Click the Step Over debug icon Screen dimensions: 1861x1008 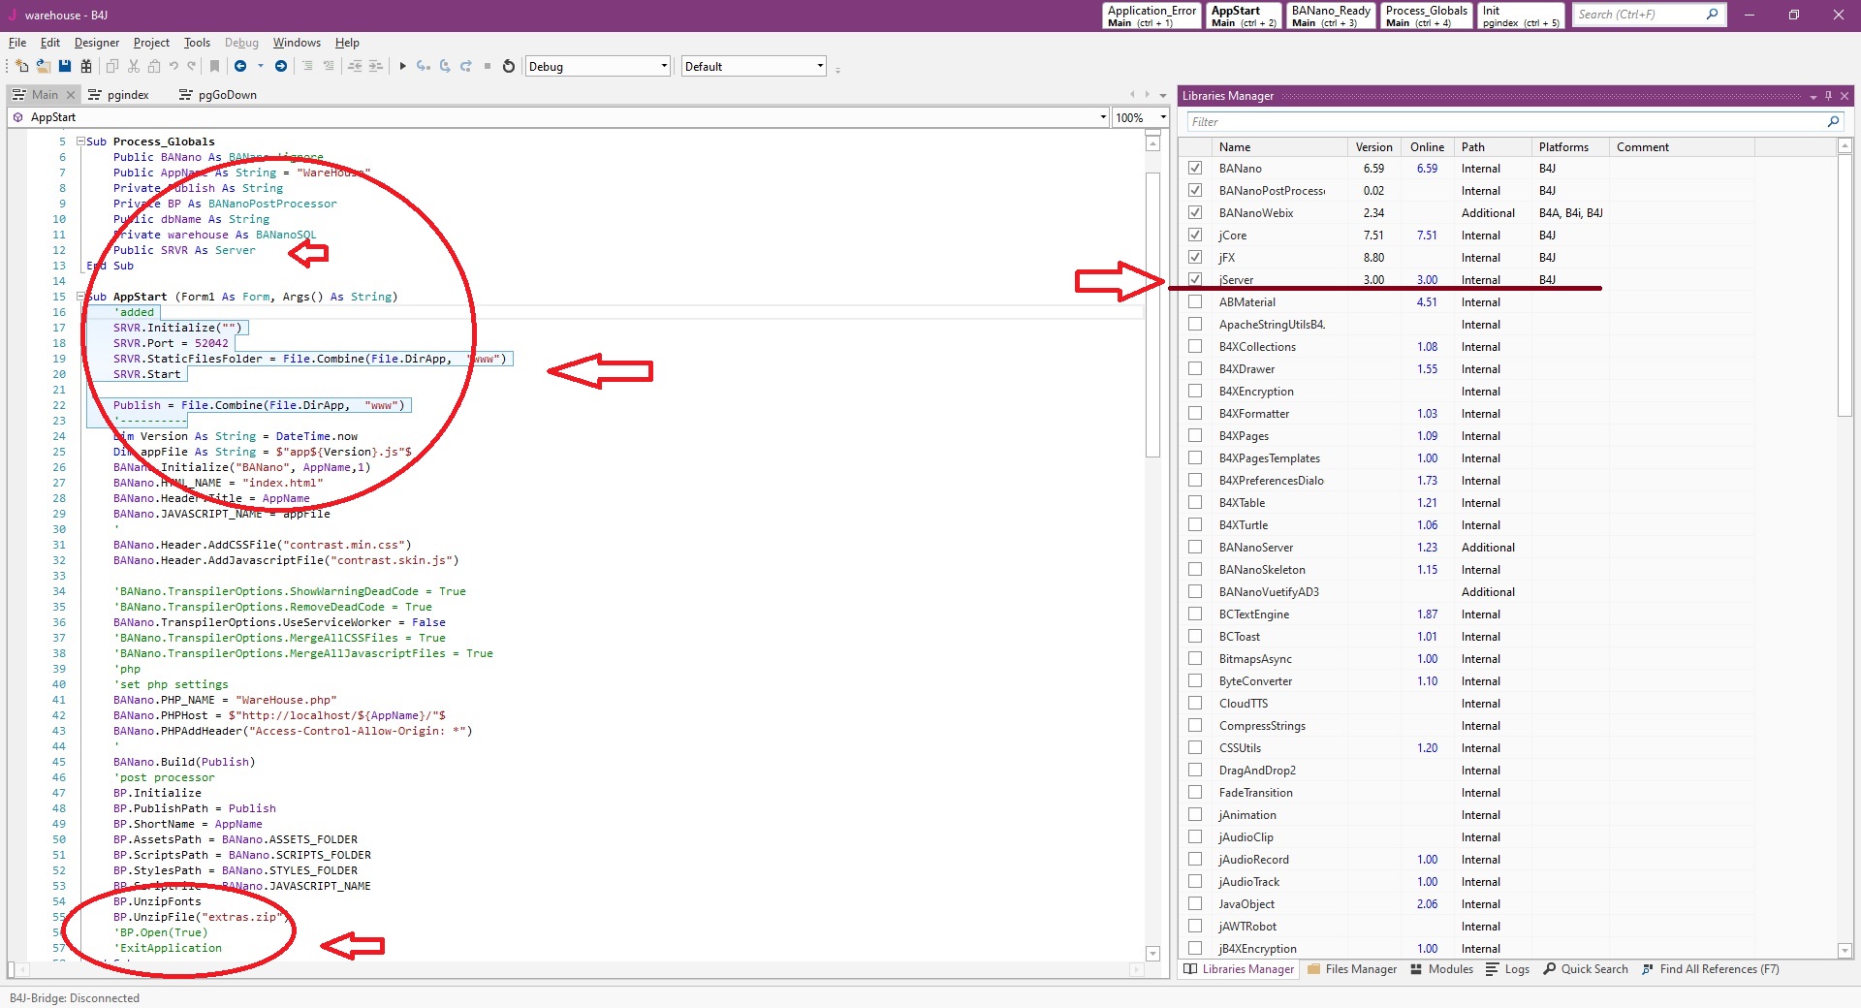[445, 66]
